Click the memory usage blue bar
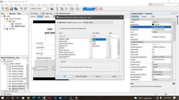179x100 pixels. pos(89,9)
